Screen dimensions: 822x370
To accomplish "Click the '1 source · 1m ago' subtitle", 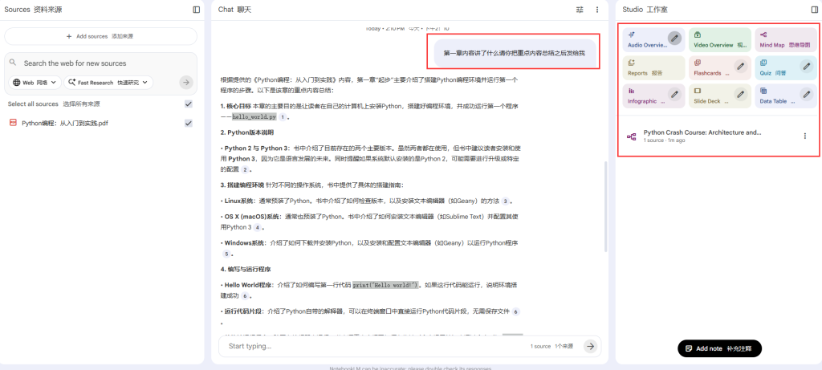I will click(x=664, y=140).
